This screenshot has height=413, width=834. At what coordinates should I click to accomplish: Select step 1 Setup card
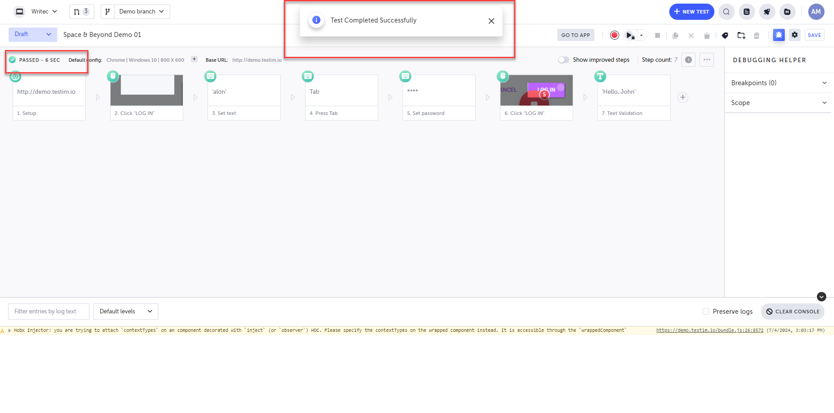[x=49, y=97]
